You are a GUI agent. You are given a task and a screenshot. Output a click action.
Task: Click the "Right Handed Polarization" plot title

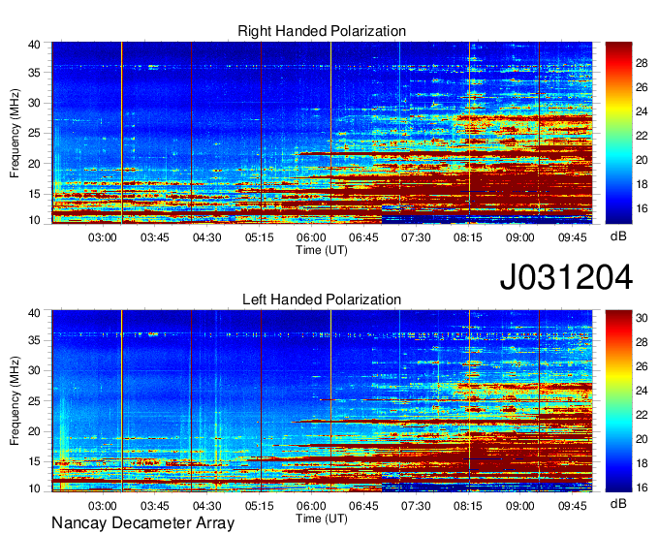point(322,31)
